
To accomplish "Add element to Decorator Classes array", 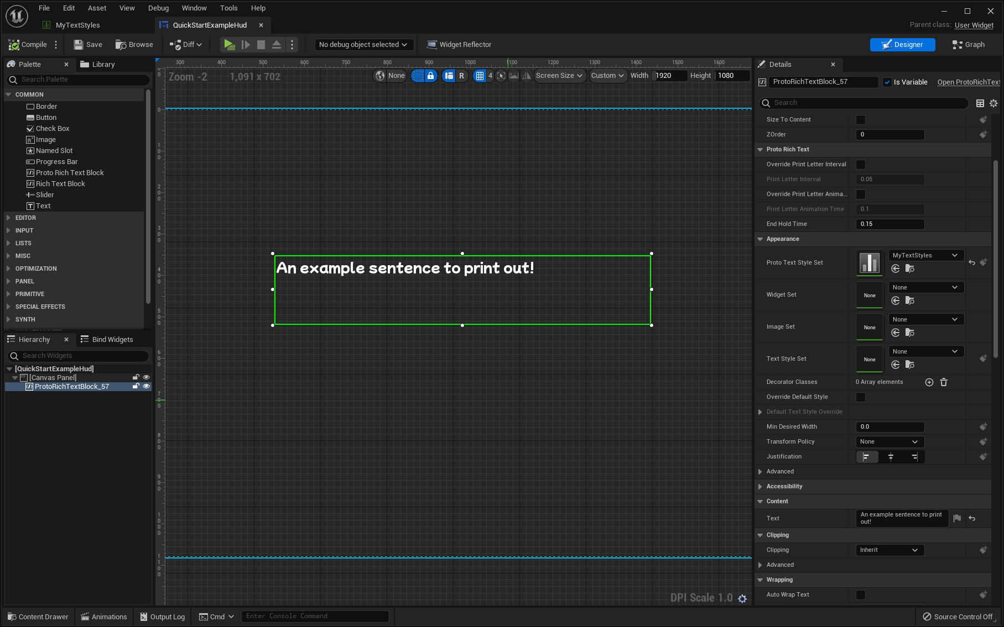I will point(929,382).
